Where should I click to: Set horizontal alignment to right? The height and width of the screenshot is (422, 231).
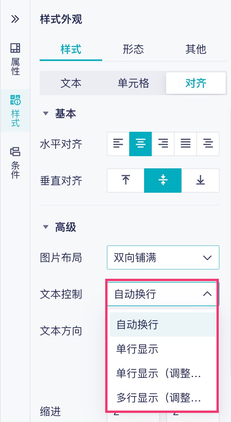pos(163,144)
